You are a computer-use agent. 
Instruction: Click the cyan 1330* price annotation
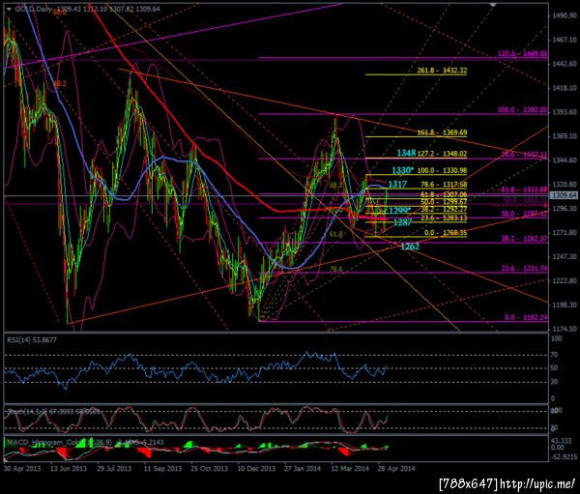402,170
